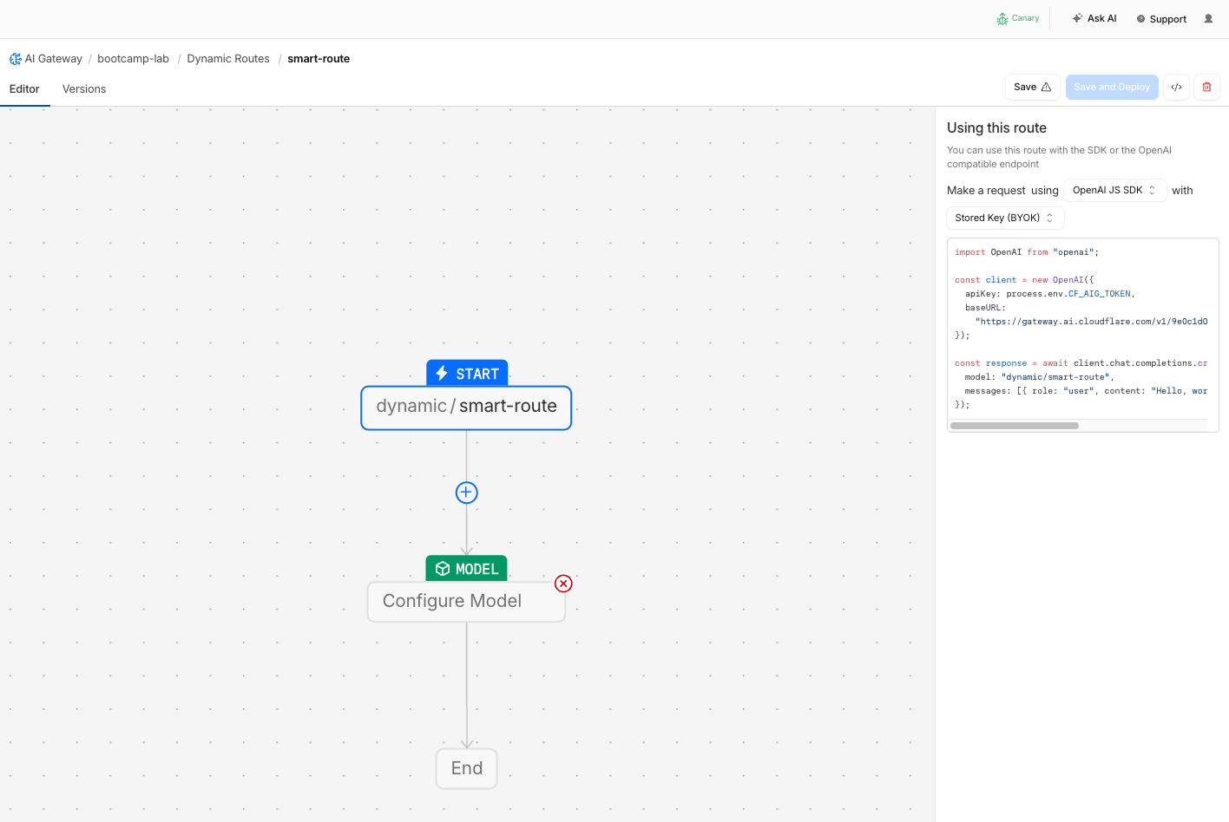Screen dimensions: 1229x822
Task: Click the gateway.ai.cloudflare.com URL text
Action: tap(1091, 322)
